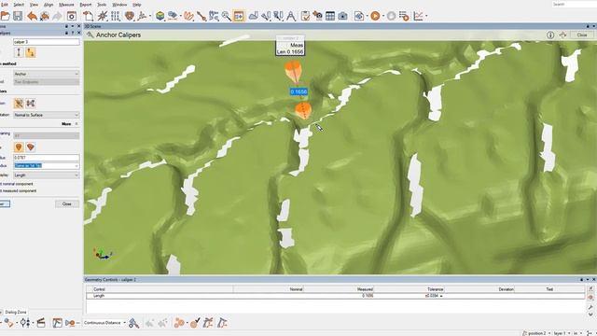
Task: Open the View menu
Action: [34, 5]
